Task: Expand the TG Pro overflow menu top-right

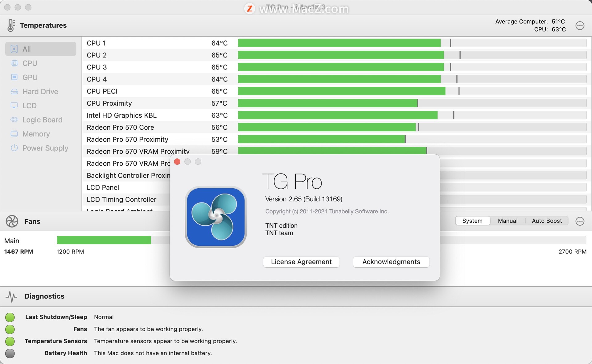Action: click(581, 25)
